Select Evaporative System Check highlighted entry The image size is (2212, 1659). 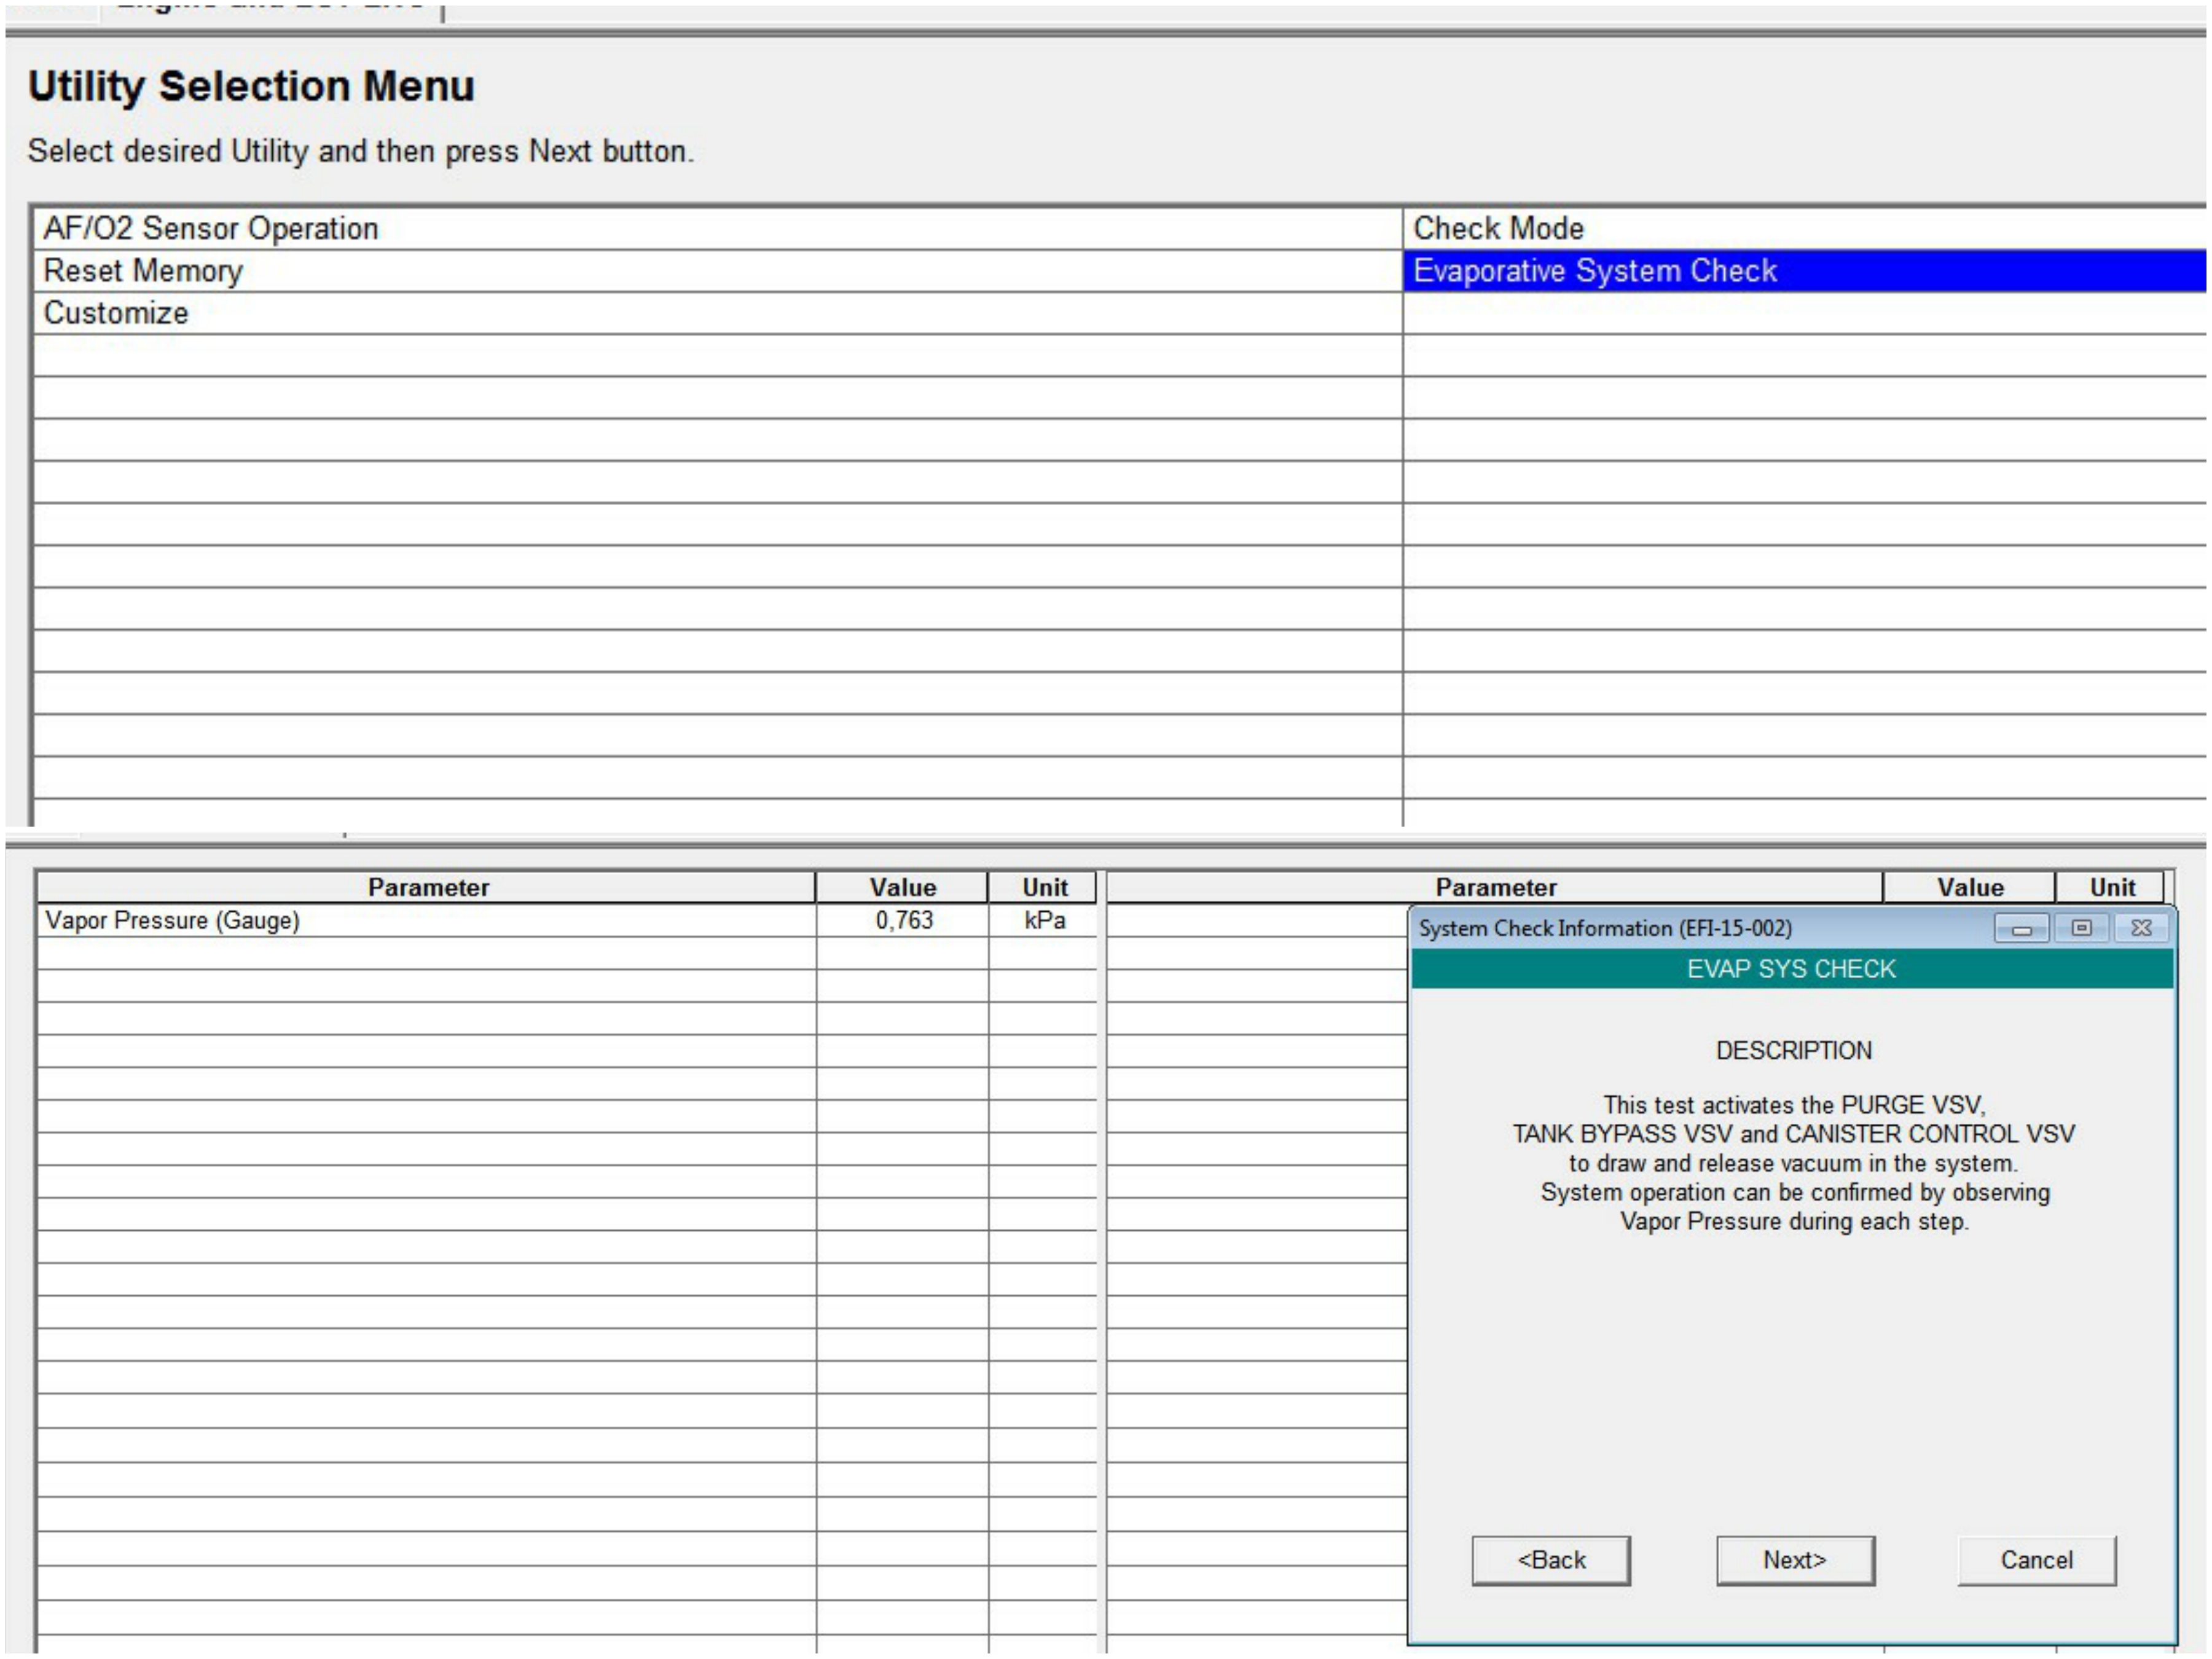point(1595,271)
